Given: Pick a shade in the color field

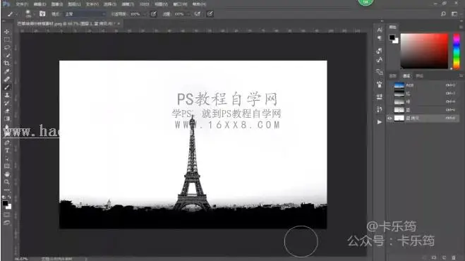Looking at the screenshot, I should pyautogui.click(x=424, y=51).
